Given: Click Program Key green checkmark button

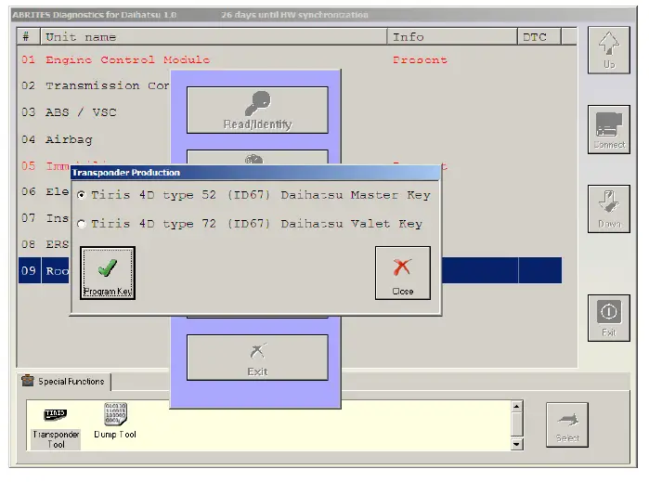Looking at the screenshot, I should coord(108,273).
